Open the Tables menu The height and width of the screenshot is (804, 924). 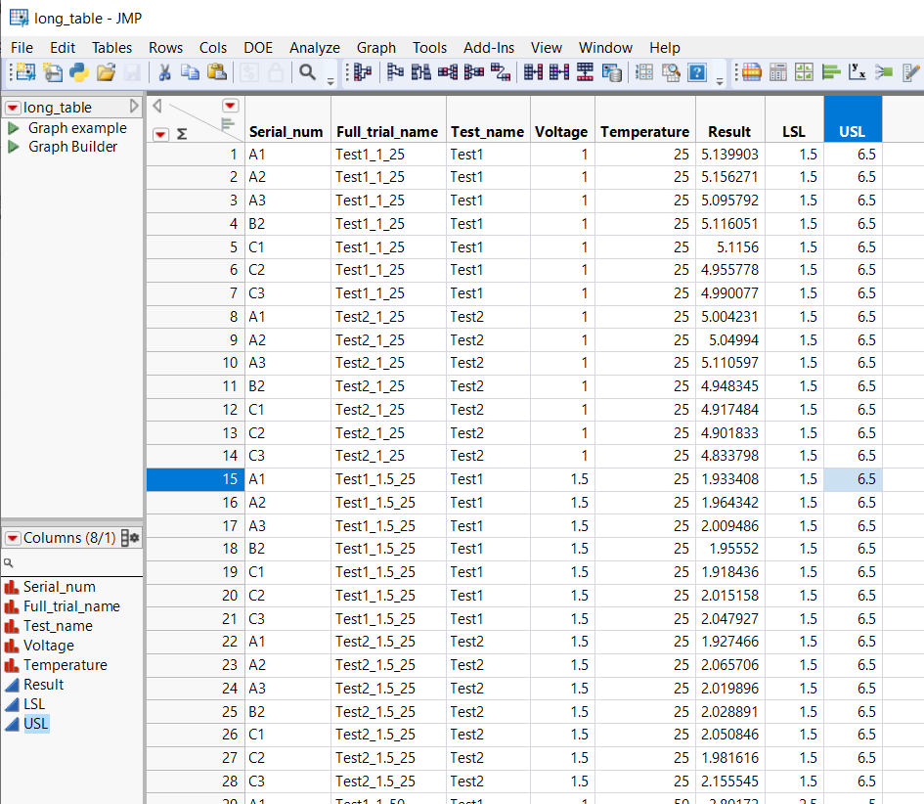click(x=111, y=47)
